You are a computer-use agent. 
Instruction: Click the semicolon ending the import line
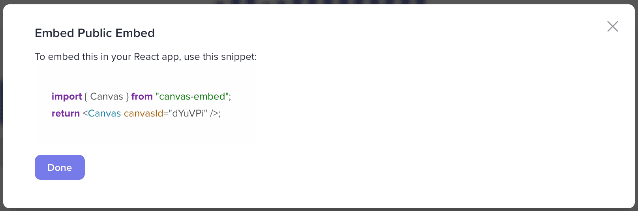230,97
